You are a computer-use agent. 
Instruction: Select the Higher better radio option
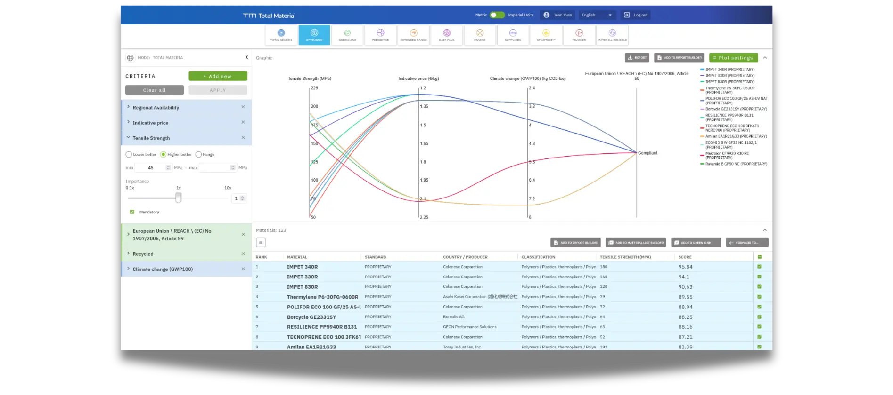163,154
